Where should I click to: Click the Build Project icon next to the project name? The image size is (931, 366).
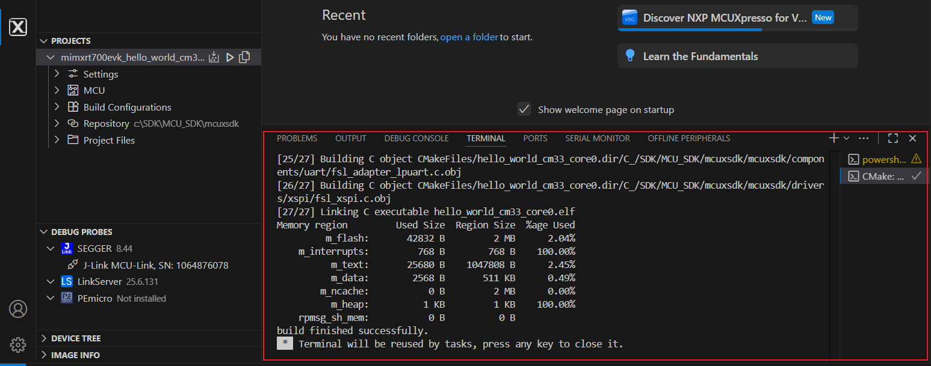click(214, 58)
